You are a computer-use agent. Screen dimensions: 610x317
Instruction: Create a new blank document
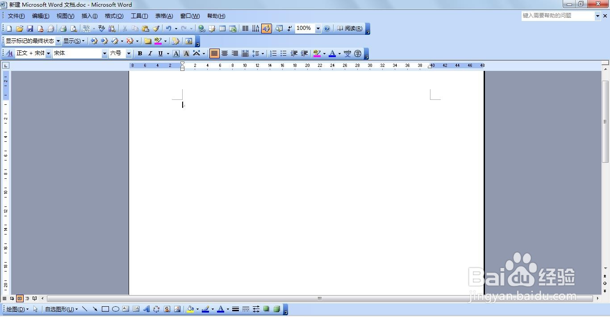(x=9, y=29)
